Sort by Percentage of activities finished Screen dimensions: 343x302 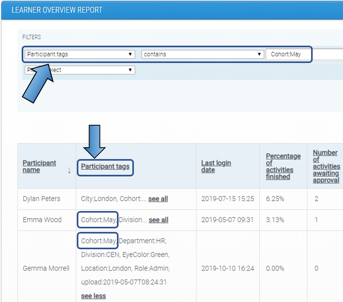point(283,166)
